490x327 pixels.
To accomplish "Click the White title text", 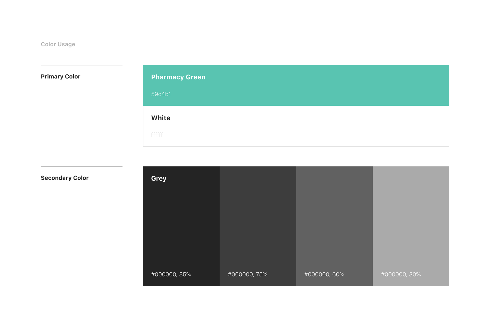I will click(161, 118).
